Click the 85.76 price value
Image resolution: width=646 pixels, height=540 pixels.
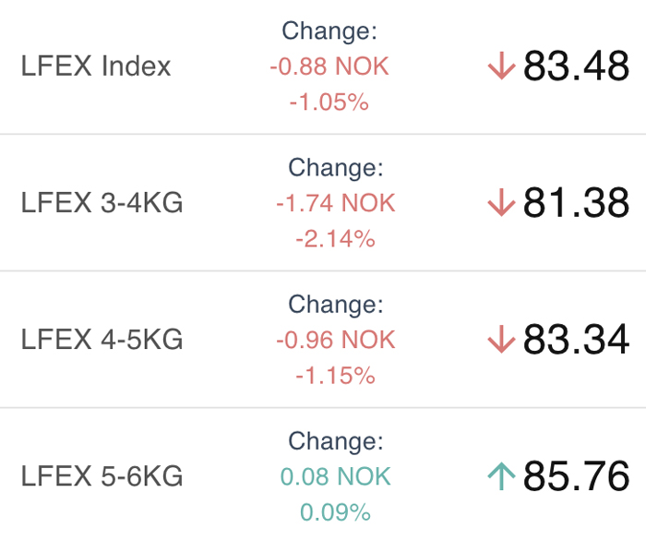pos(576,476)
